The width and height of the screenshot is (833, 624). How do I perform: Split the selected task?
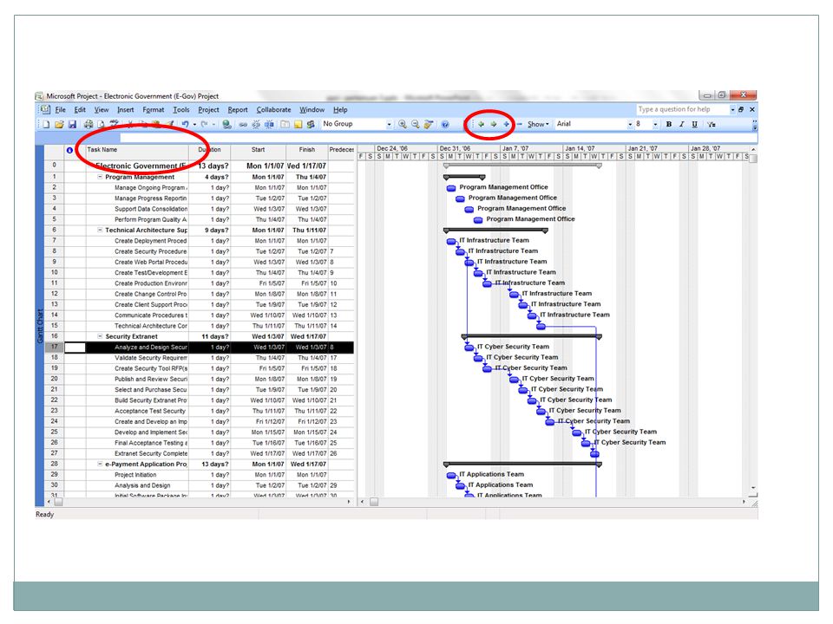(269, 124)
